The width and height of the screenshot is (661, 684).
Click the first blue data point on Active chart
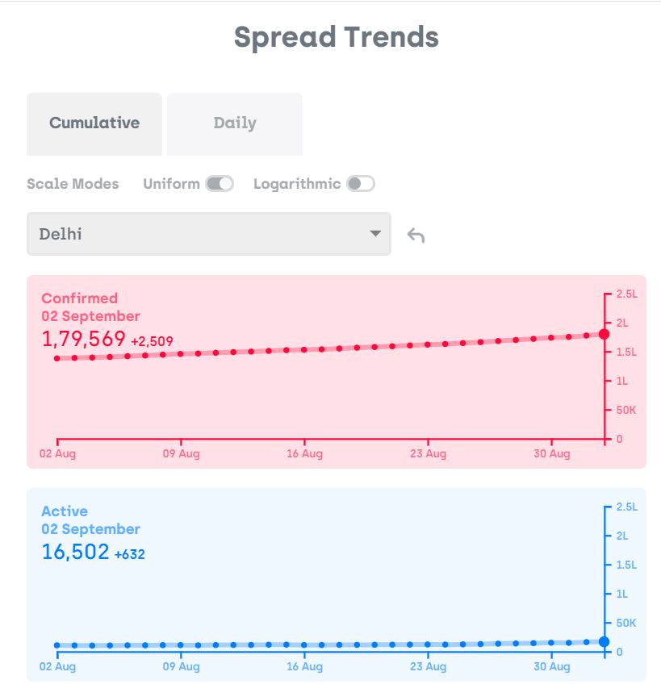click(x=57, y=645)
